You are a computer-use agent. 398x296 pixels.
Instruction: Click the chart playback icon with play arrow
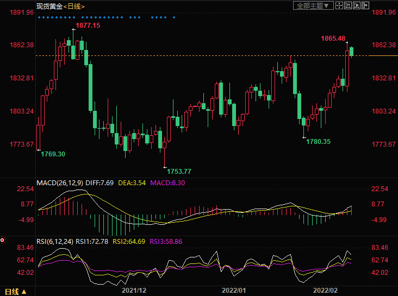coord(357,5)
